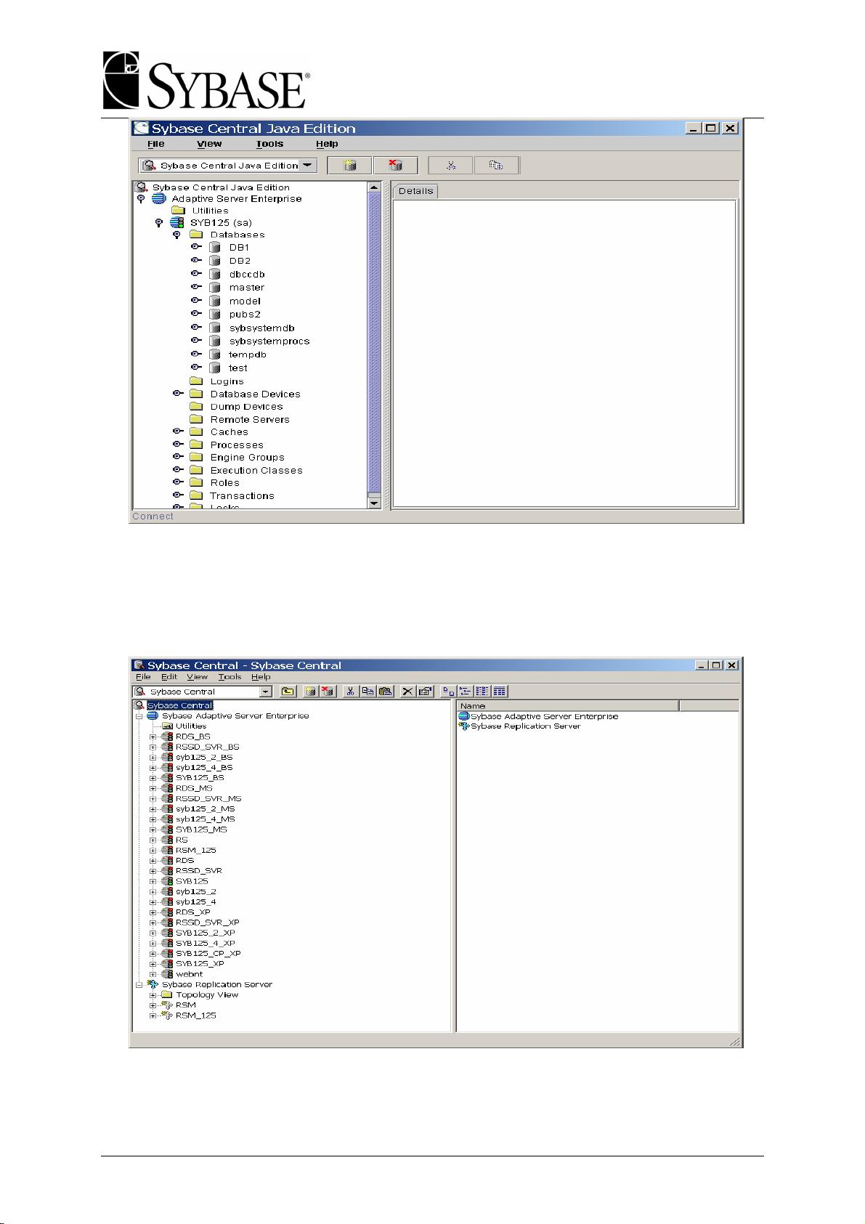Click Delete X icon in lower toolbar
The width and height of the screenshot is (865, 1224).
coord(408,692)
